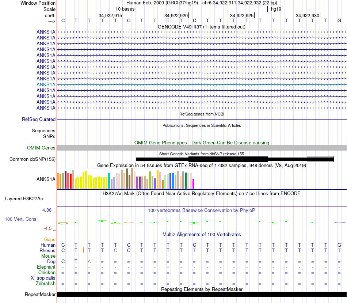This screenshot has height=303, width=347.
Task: Open 'Multiz Alignments of 100 Vertebrates' title
Action: pos(202,235)
